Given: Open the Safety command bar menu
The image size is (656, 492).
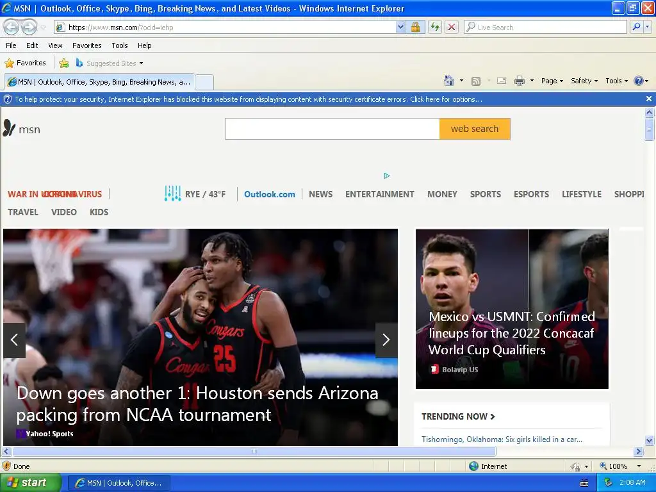Looking at the screenshot, I should tap(584, 81).
